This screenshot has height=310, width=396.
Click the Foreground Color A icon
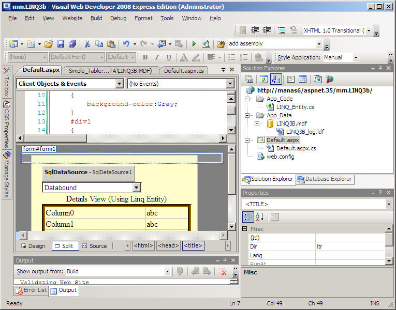click(184, 57)
